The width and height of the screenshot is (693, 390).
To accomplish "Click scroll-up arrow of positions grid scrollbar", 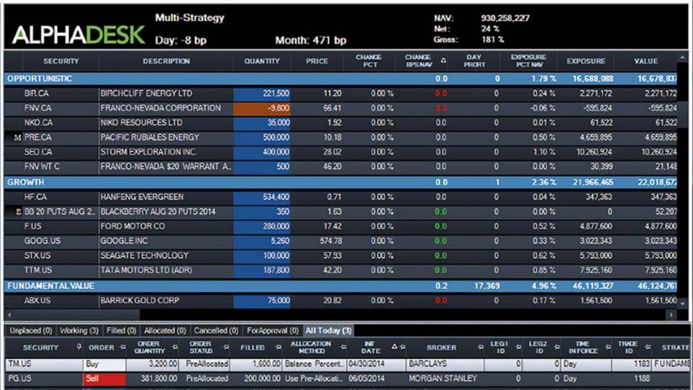I will pyautogui.click(x=682, y=58).
